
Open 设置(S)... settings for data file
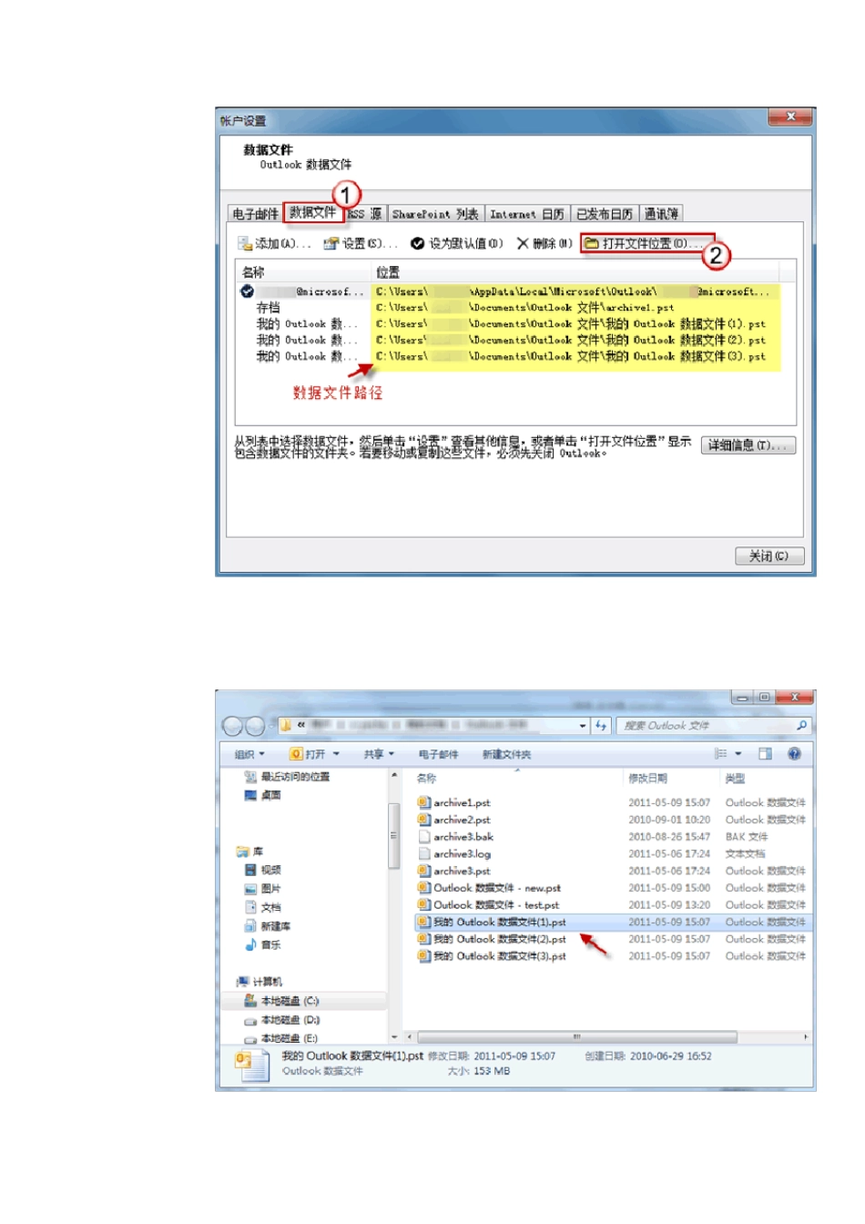361,243
